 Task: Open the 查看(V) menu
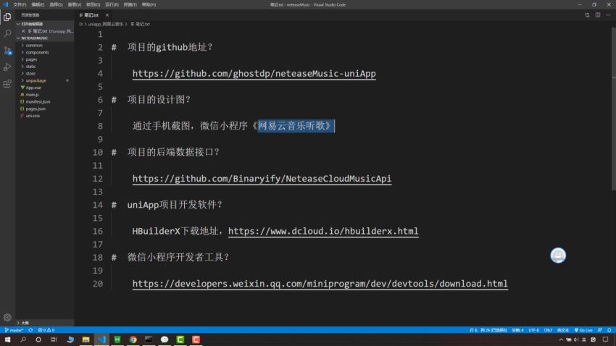(74, 5)
